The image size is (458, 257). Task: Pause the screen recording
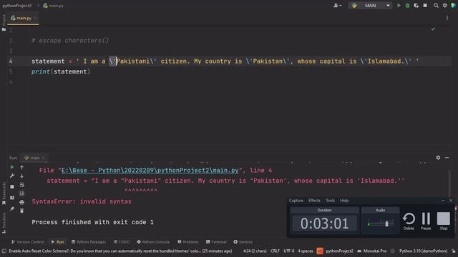point(427,221)
